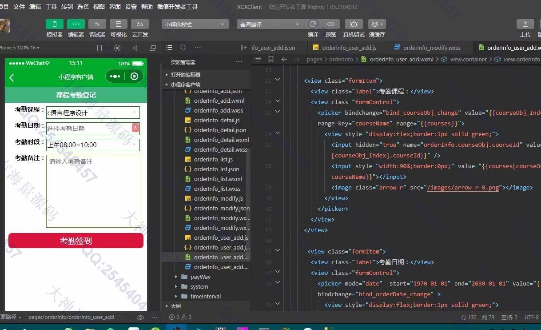Open the 普通编译 compile mode dropdown
This screenshot has width=541, height=330.
[270, 24]
